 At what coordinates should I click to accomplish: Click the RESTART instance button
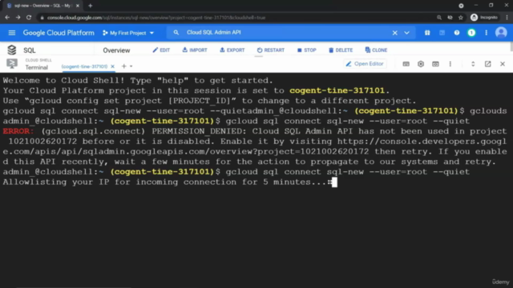point(271,50)
